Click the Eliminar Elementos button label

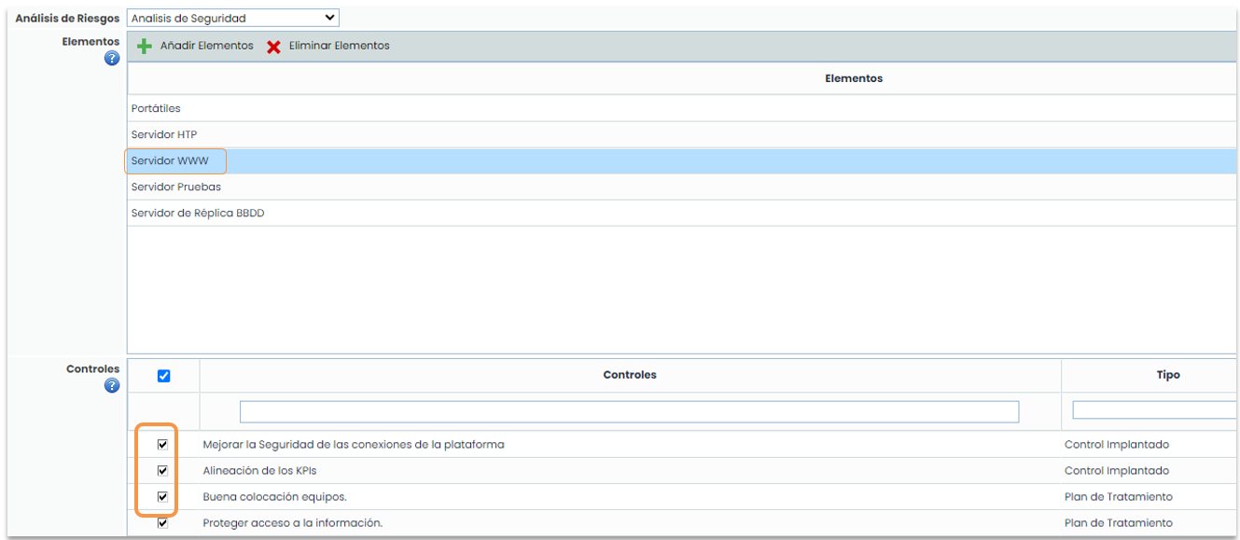click(x=339, y=46)
